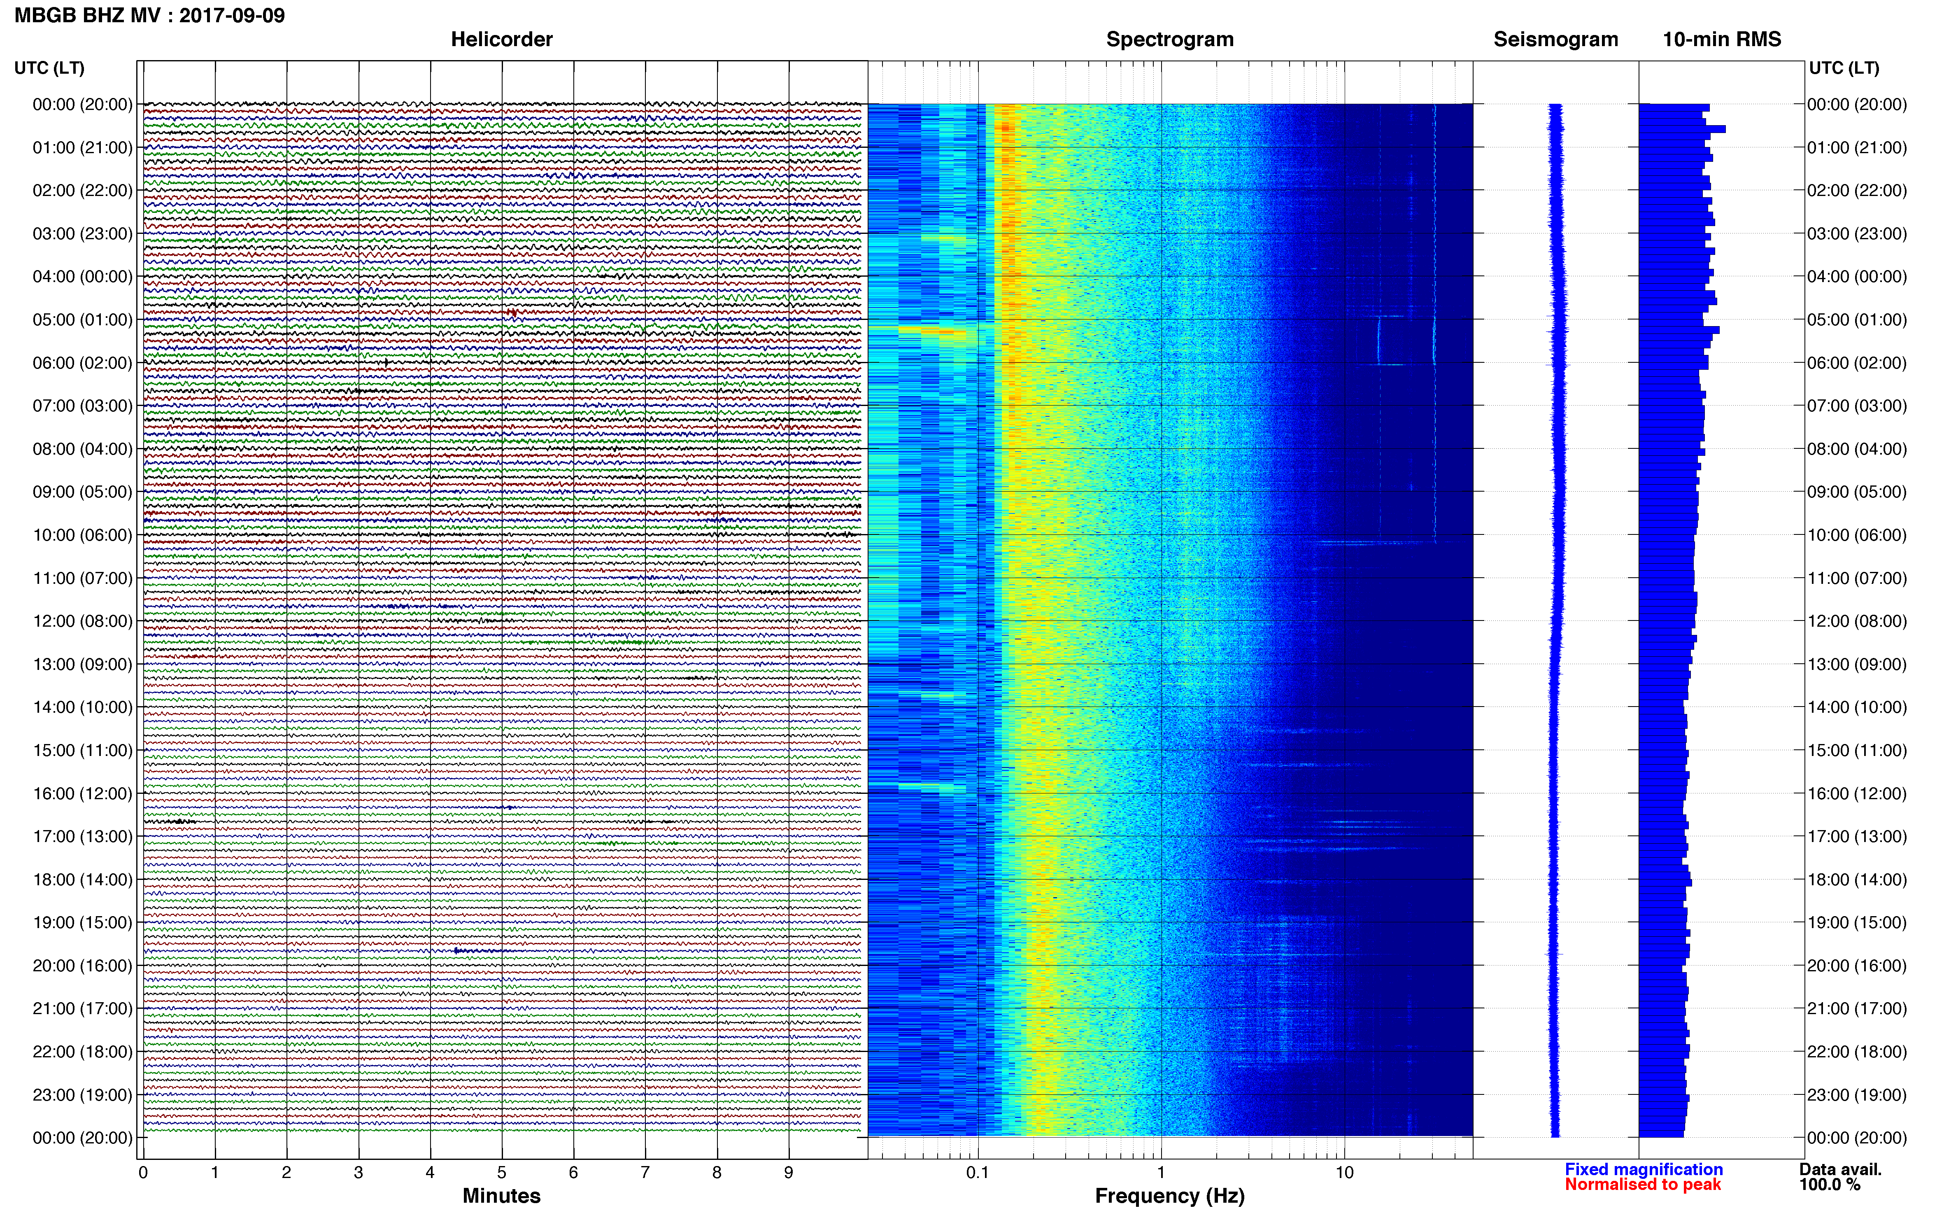Click the left '23:00 (19:00)' time label
1951x1220 pixels.
pyautogui.click(x=82, y=1095)
